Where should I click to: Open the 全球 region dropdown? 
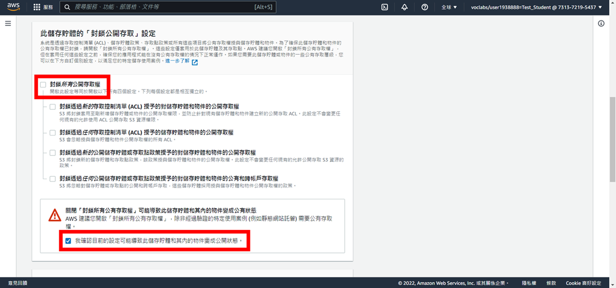(449, 7)
